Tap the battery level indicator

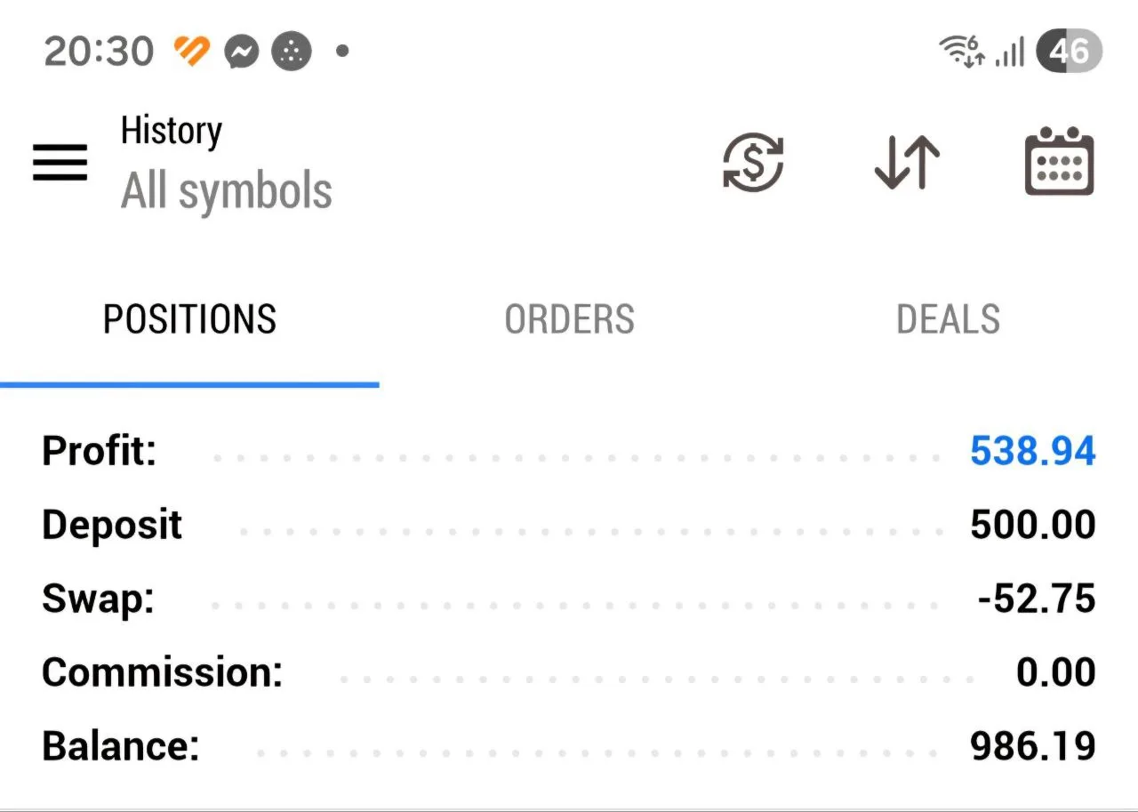[x=1069, y=52]
